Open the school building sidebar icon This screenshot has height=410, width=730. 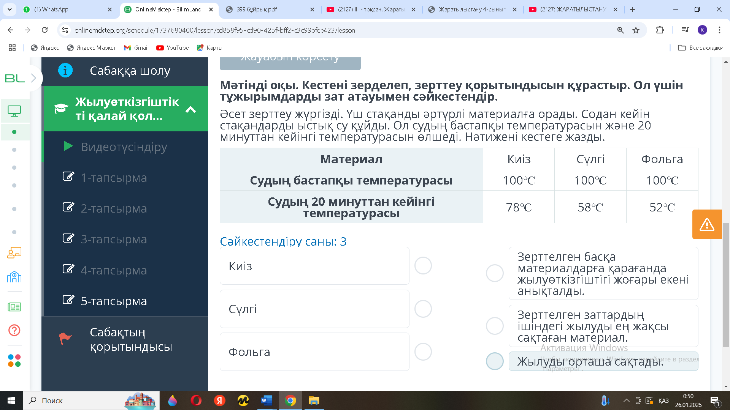pyautogui.click(x=14, y=277)
